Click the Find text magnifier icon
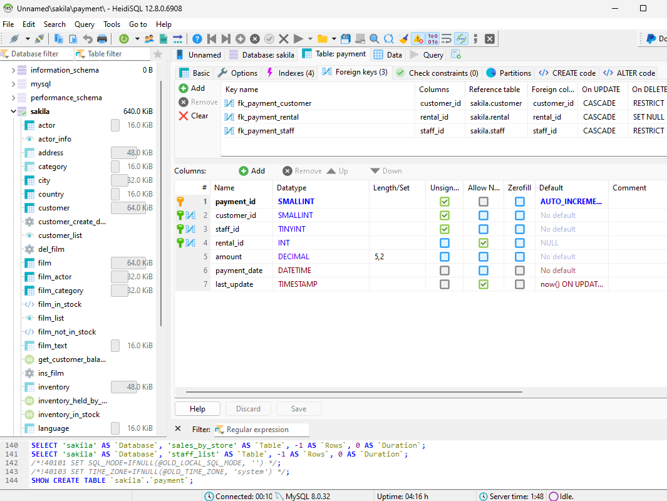 click(x=375, y=39)
